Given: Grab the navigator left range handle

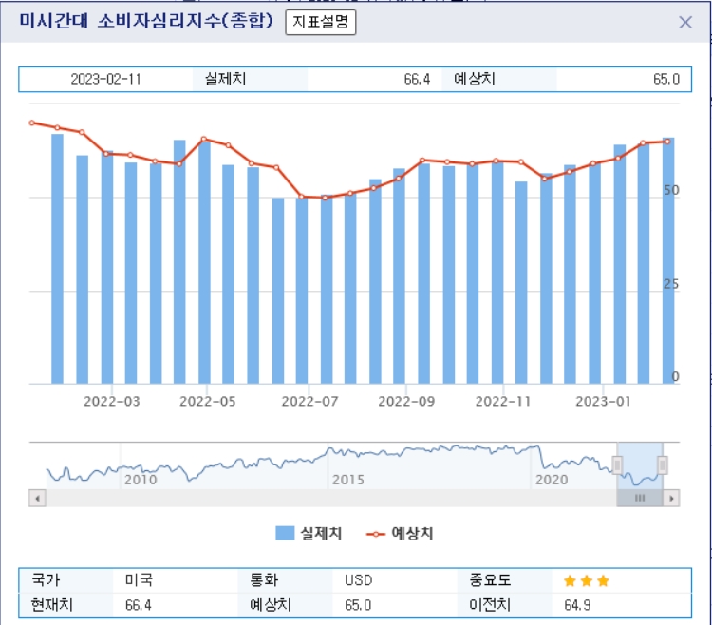Looking at the screenshot, I should point(617,465).
